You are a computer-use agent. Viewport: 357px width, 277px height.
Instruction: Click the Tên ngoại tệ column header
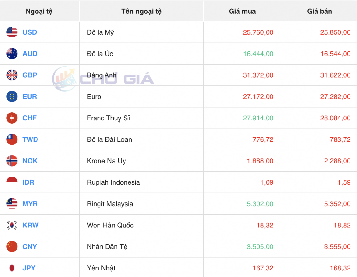141,12
